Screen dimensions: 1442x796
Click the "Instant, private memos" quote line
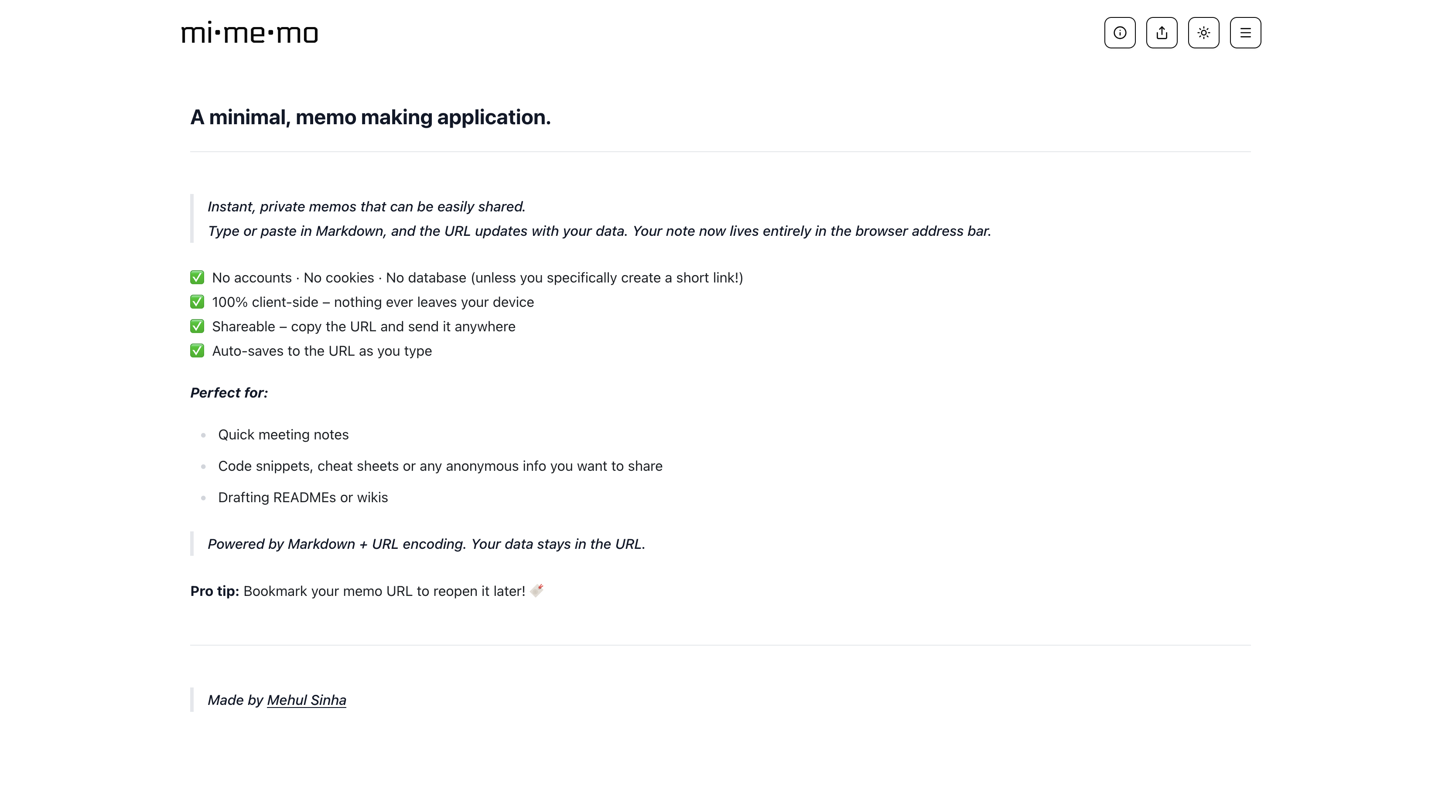(366, 207)
